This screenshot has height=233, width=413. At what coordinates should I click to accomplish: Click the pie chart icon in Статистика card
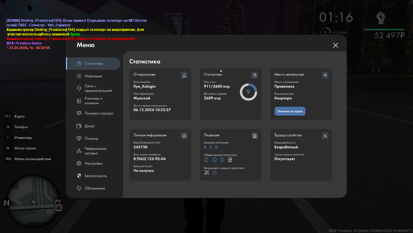tap(254, 75)
